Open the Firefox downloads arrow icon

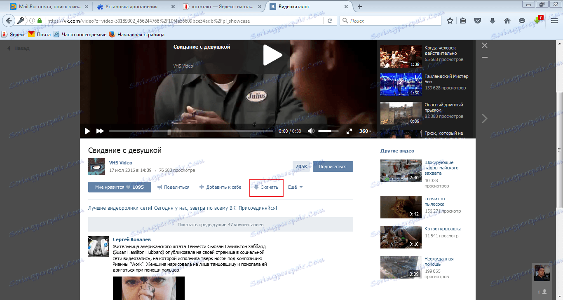pos(493,21)
